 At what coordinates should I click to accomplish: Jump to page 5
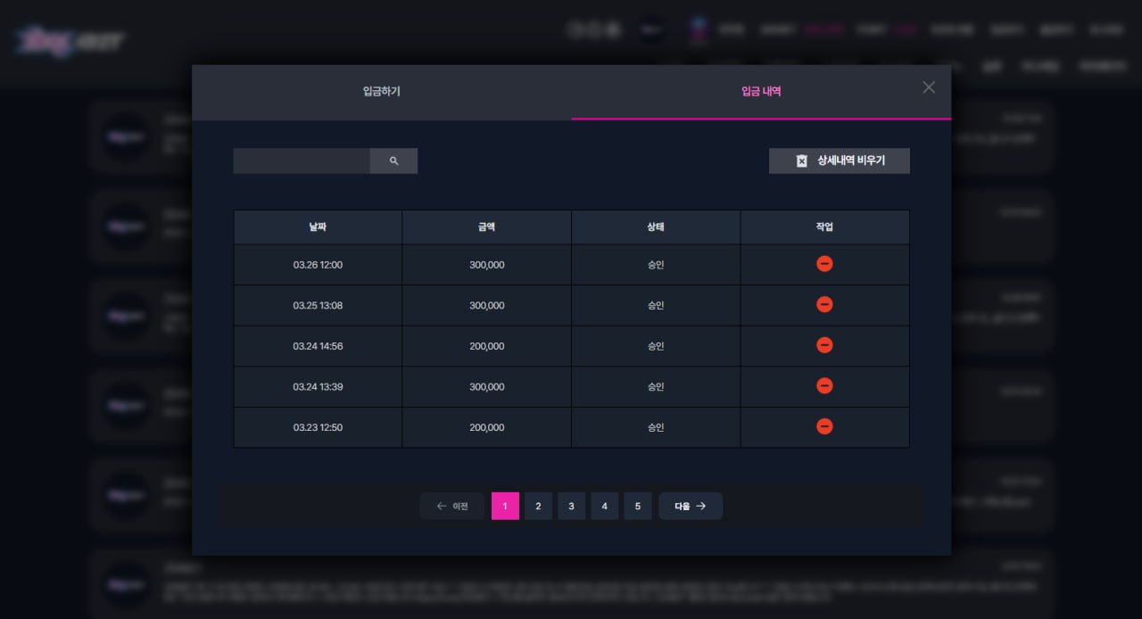coord(637,506)
